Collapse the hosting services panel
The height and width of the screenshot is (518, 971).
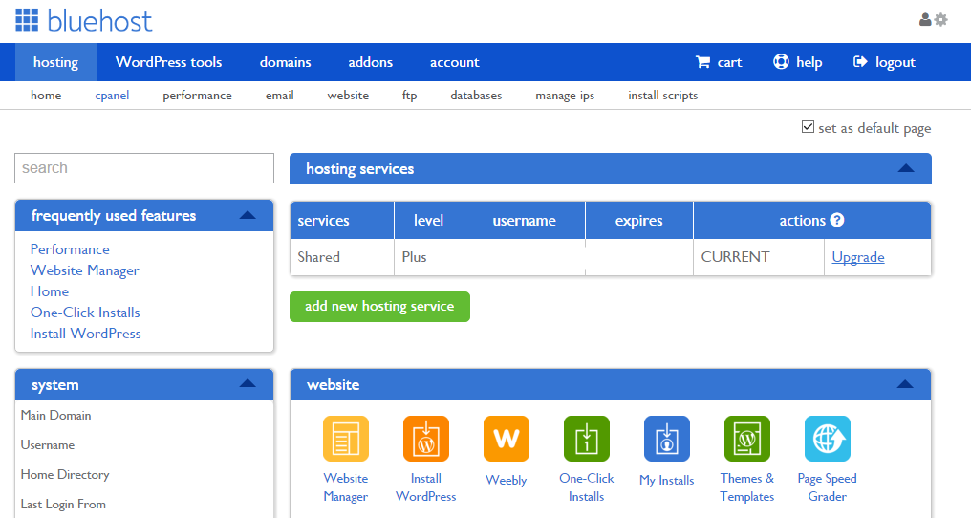pyautogui.click(x=906, y=168)
